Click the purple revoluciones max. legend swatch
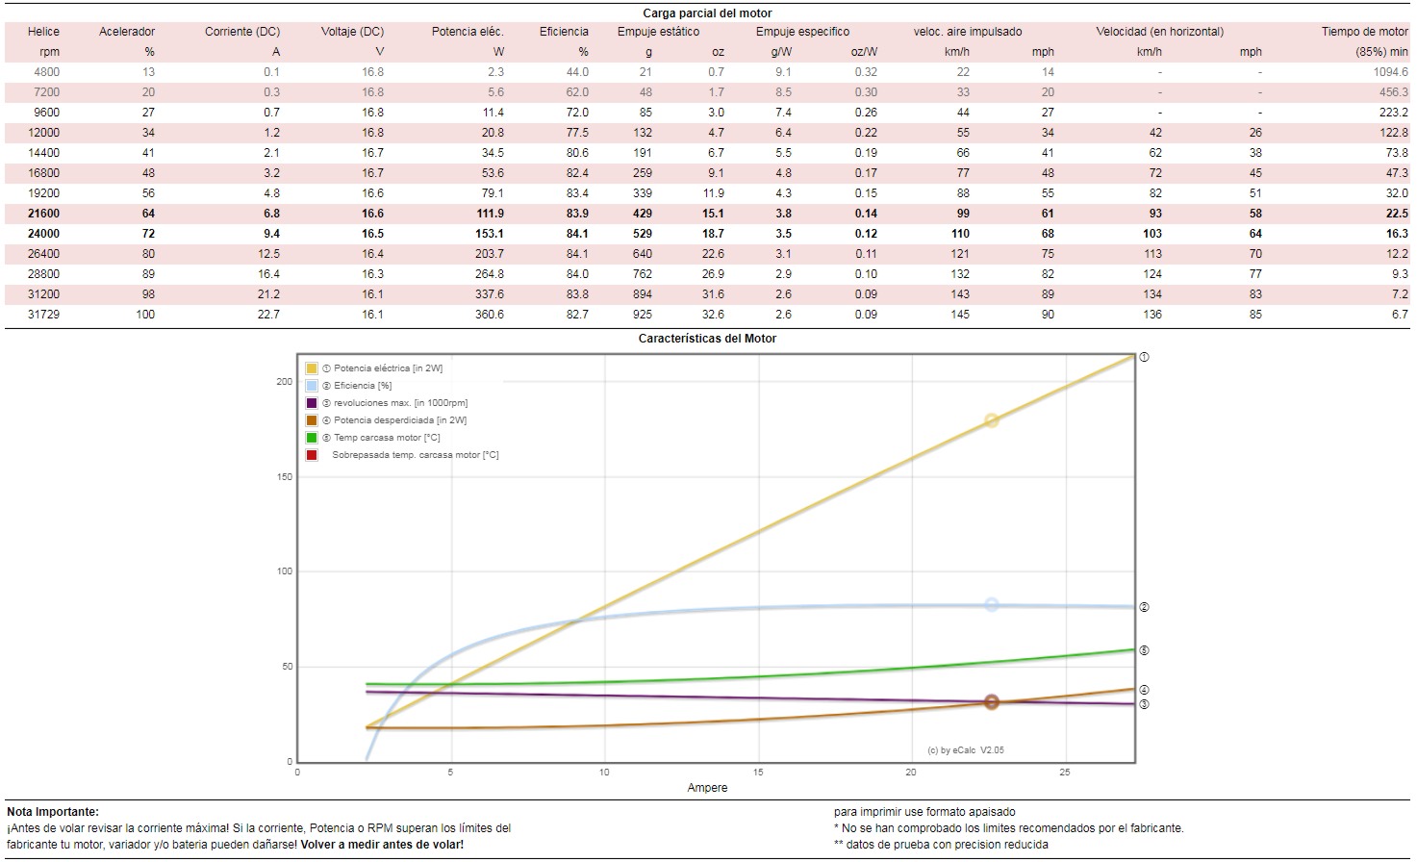Image resolution: width=1417 pixels, height=862 pixels. 312,403
